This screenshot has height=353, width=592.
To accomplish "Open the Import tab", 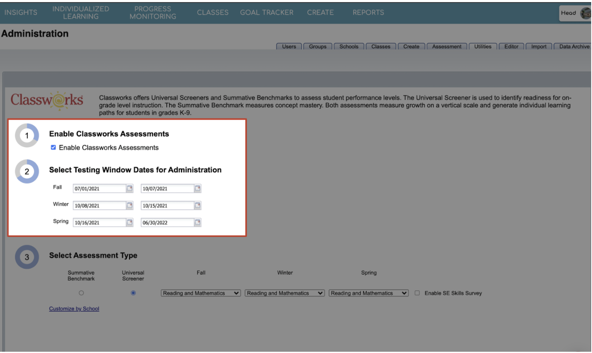I will (x=539, y=47).
